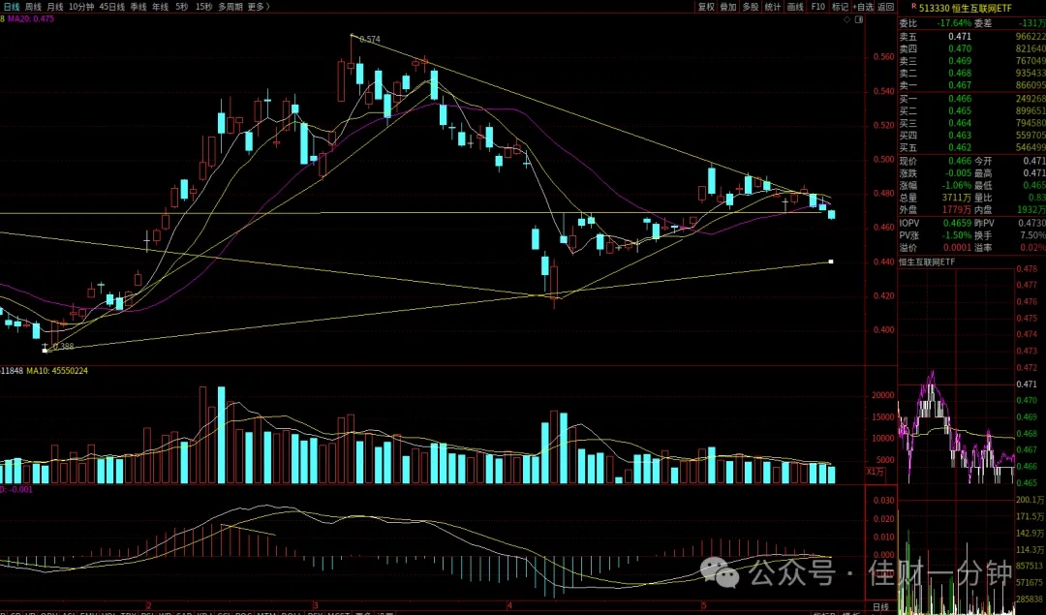
Task: Toggle the side panel icon above chart
Action: click(x=859, y=19)
